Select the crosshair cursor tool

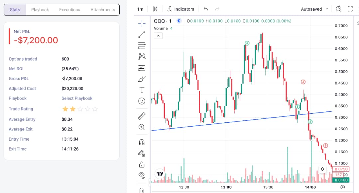(141, 23)
